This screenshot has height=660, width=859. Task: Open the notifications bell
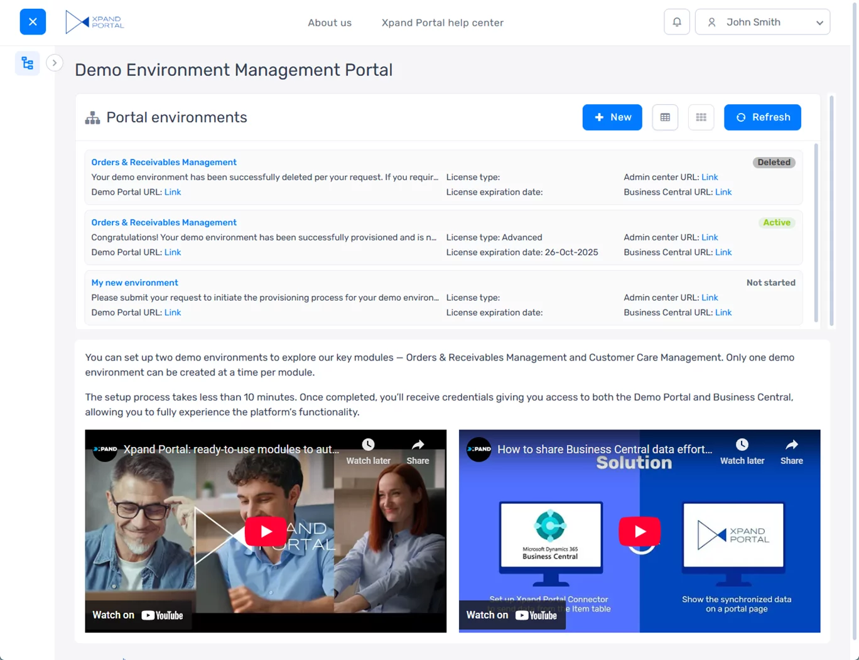coord(677,22)
